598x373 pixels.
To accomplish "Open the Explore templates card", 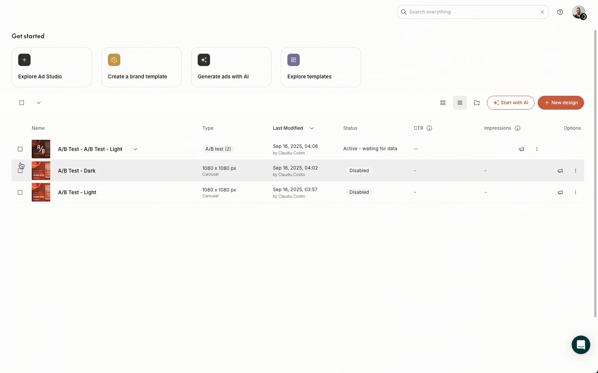I will [x=321, y=67].
